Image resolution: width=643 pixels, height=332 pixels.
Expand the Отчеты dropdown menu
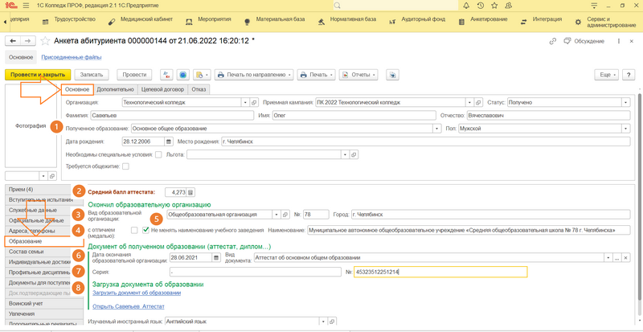point(359,75)
